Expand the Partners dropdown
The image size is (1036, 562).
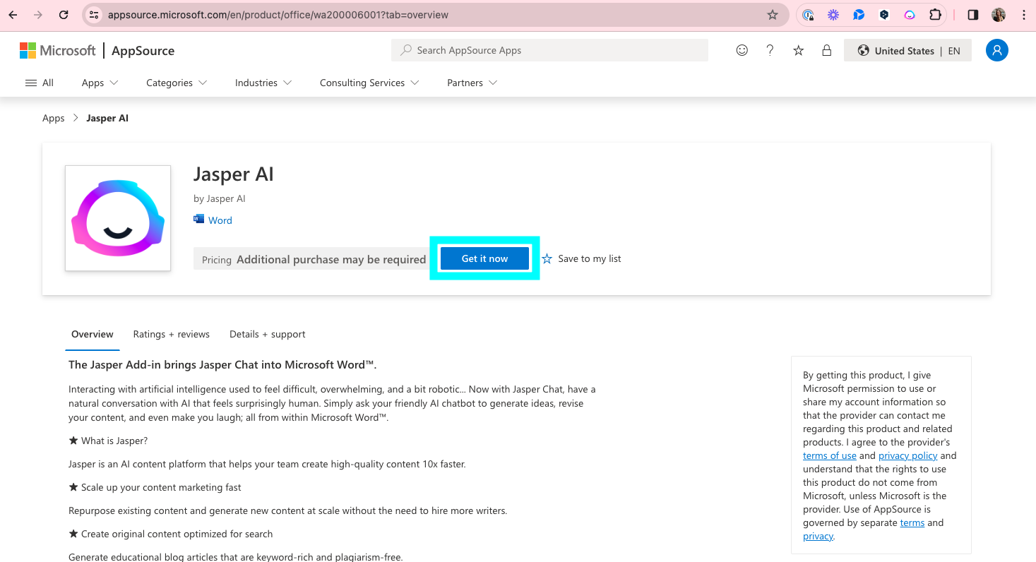pos(472,83)
